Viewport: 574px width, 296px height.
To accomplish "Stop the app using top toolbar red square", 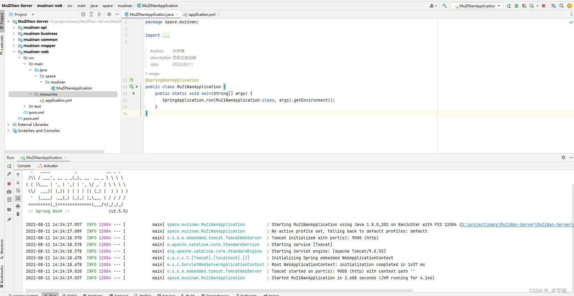I will pos(544,6).
